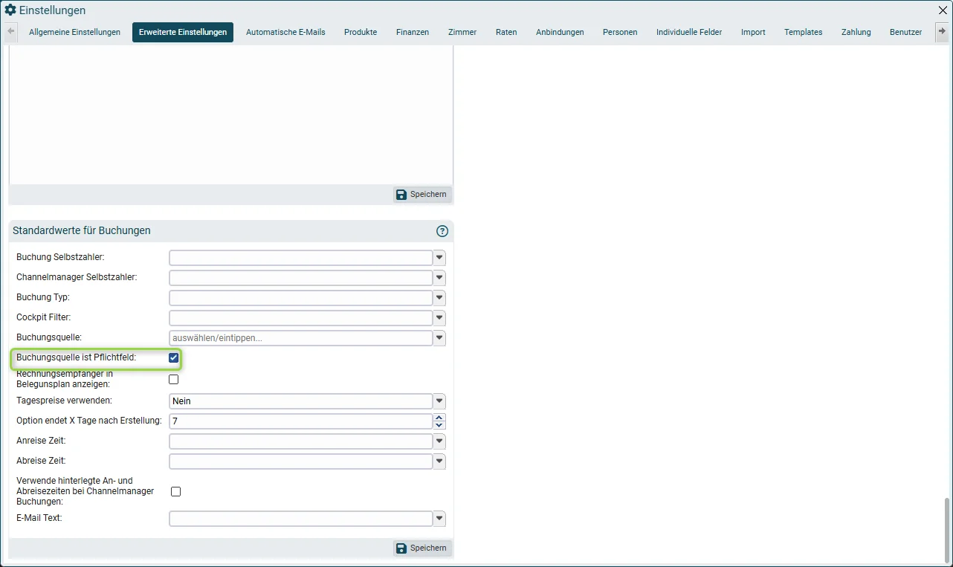Expand the Buchung Typ dropdown
This screenshot has width=953, height=567.
click(439, 298)
